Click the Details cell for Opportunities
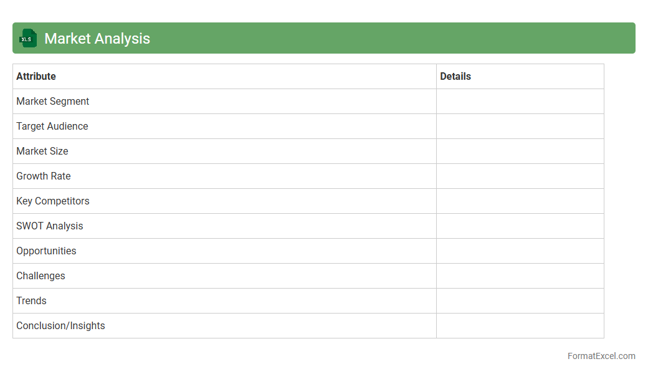Viewport: 648px width, 374px height. click(x=520, y=251)
